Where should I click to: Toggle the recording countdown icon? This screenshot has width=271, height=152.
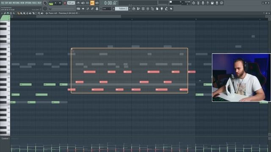tap(88, 3)
